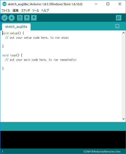Open the 編集 menu
This screenshot has height=154, width=126.
[16, 10]
